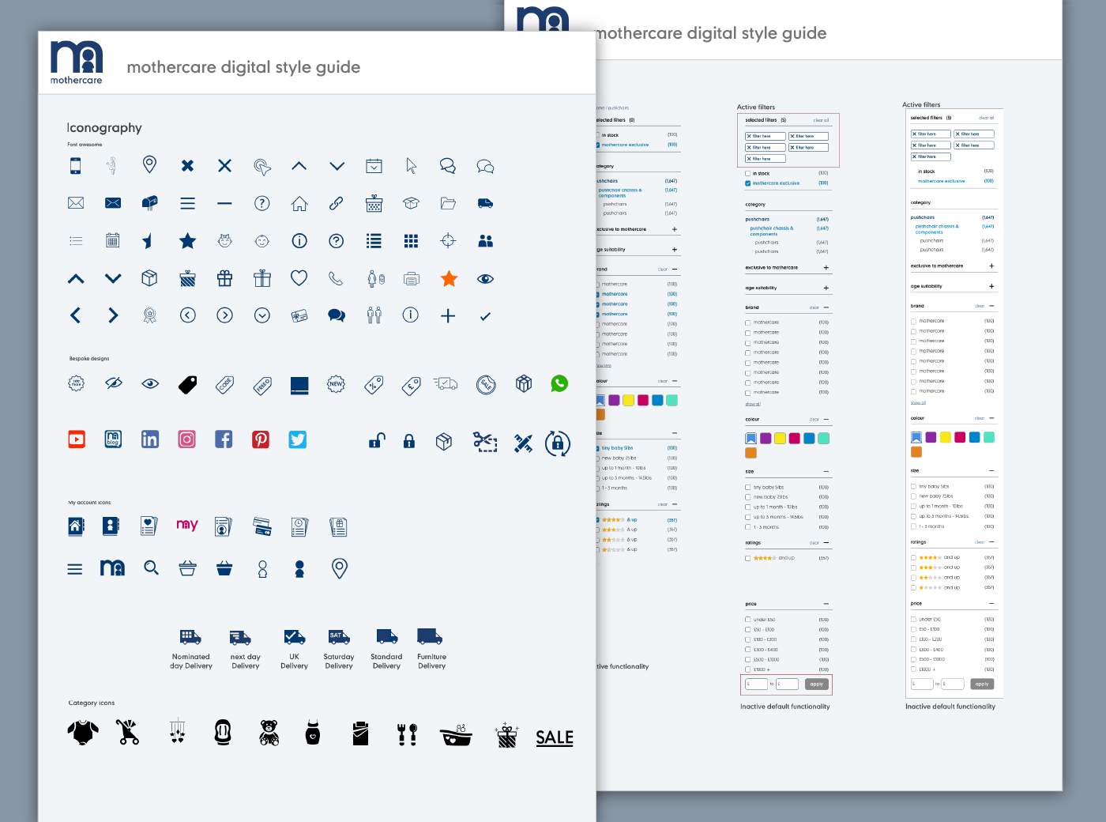Select the purple colour swatch in middle panel
This screenshot has width=1106, height=822.
(x=766, y=439)
